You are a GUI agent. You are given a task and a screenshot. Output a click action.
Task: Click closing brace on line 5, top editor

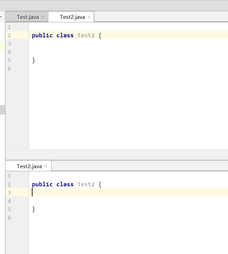34,60
